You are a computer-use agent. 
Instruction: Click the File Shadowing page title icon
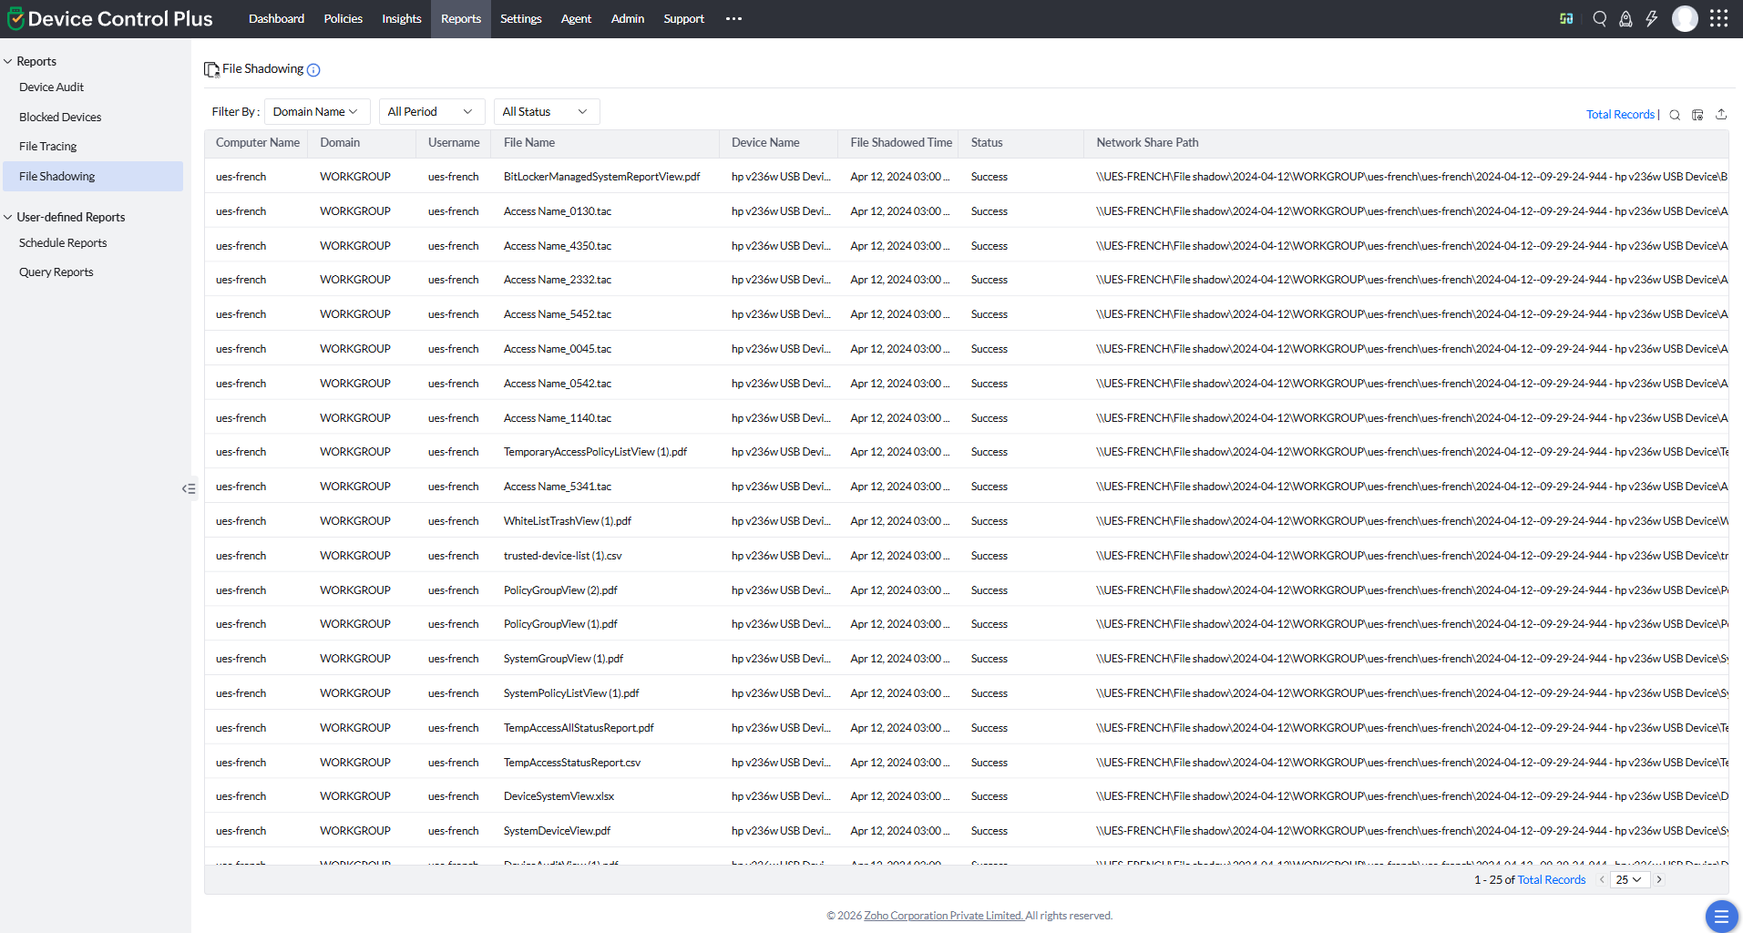coord(211,69)
